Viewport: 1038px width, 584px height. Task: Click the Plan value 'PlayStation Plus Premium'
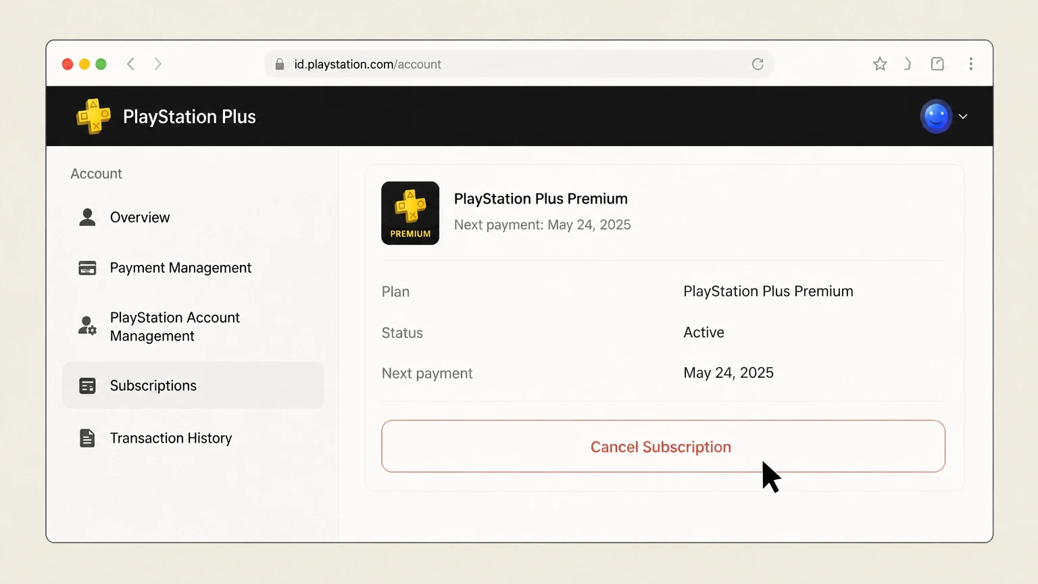[768, 291]
